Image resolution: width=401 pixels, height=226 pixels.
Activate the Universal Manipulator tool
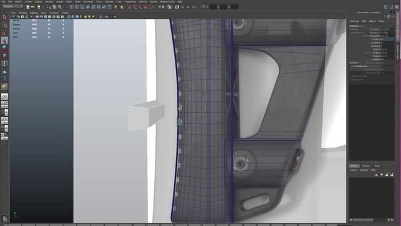tap(4, 63)
